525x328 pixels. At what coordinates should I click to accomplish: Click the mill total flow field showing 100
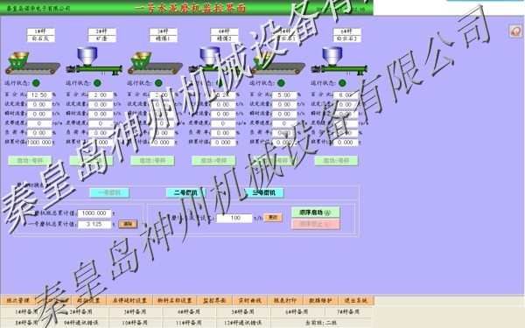(x=234, y=218)
